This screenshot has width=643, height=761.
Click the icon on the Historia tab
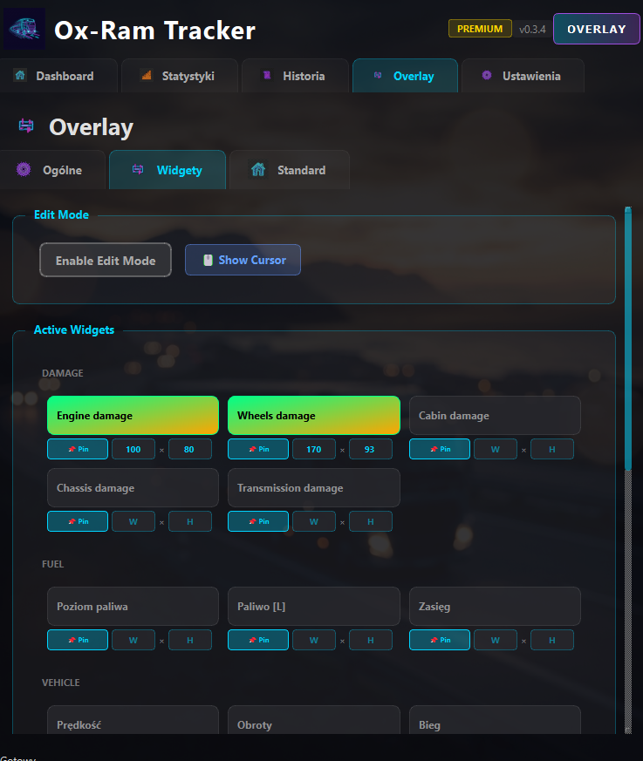click(x=267, y=76)
